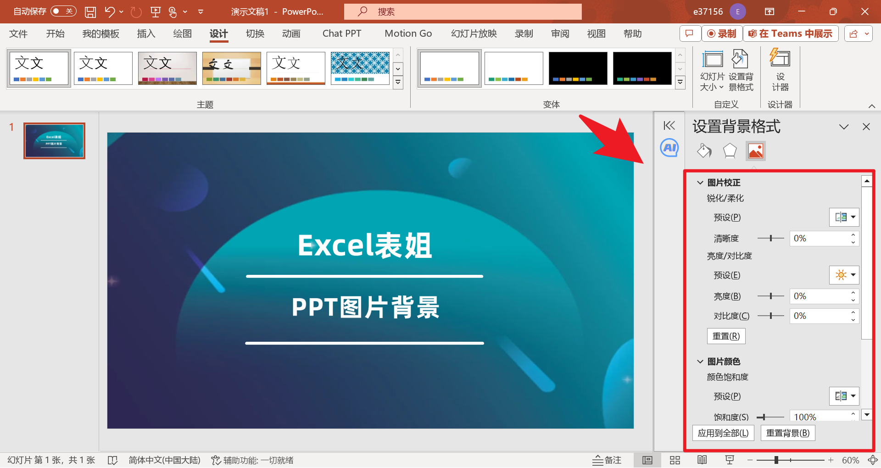Open the pane options dropdown chevron
Screen dimensions: 881x468
pos(844,127)
